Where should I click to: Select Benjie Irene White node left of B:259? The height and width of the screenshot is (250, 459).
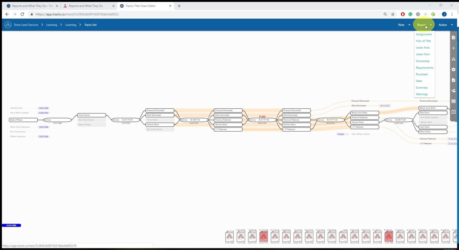coord(365,113)
